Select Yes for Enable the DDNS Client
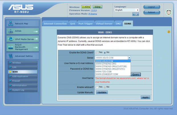Image resolution: width=177 pixels, height=115 pixels. pos(97,53)
